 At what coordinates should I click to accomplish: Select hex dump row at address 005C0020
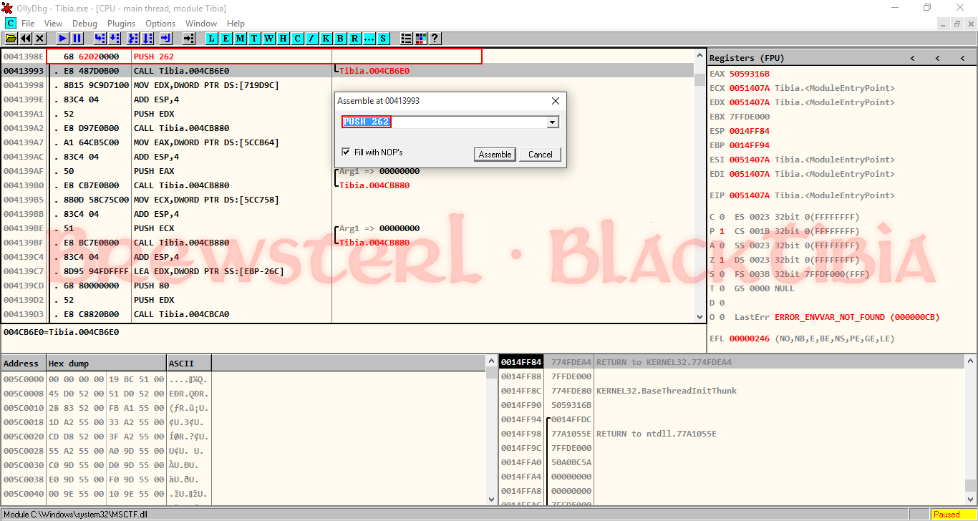pyautogui.click(x=243, y=437)
